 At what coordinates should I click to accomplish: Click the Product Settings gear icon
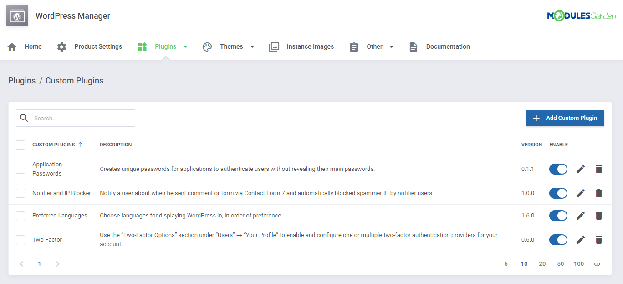point(61,46)
